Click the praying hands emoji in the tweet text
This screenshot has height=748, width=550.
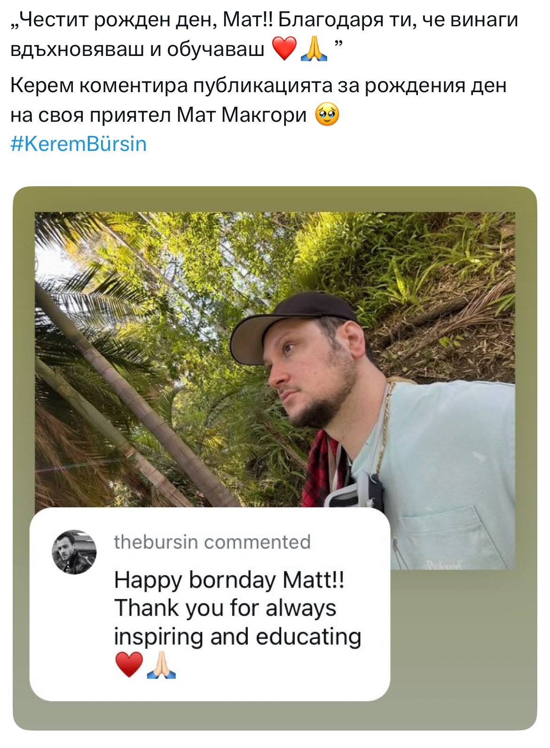tap(314, 49)
